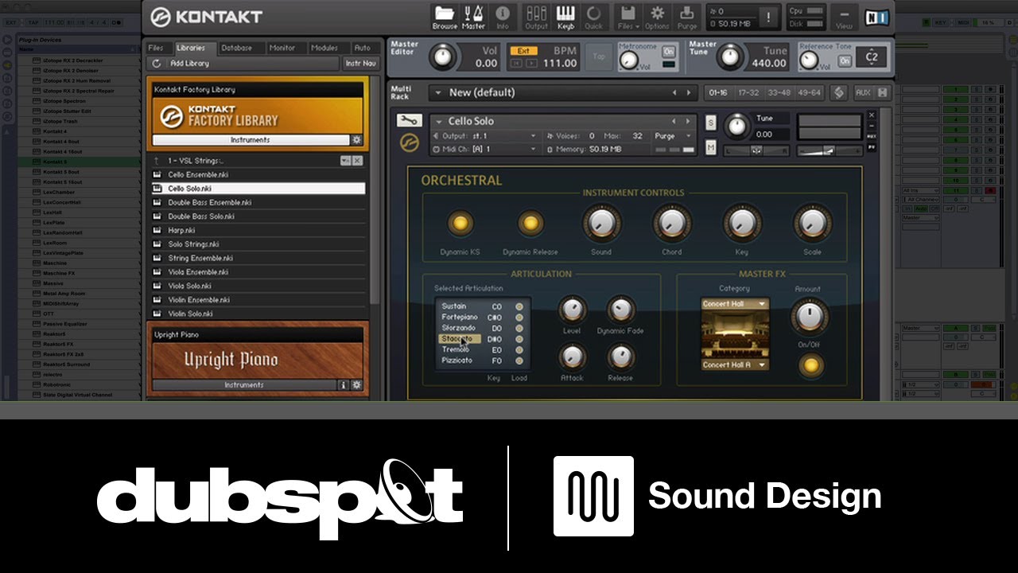Viewport: 1018px width, 573px height.
Task: Open the Output st.1 dropdown
Action: pos(485,136)
